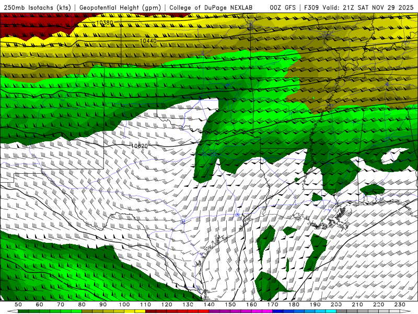Click the 90 value on color scale
This screenshot has height=314, width=418.
(x=103, y=305)
